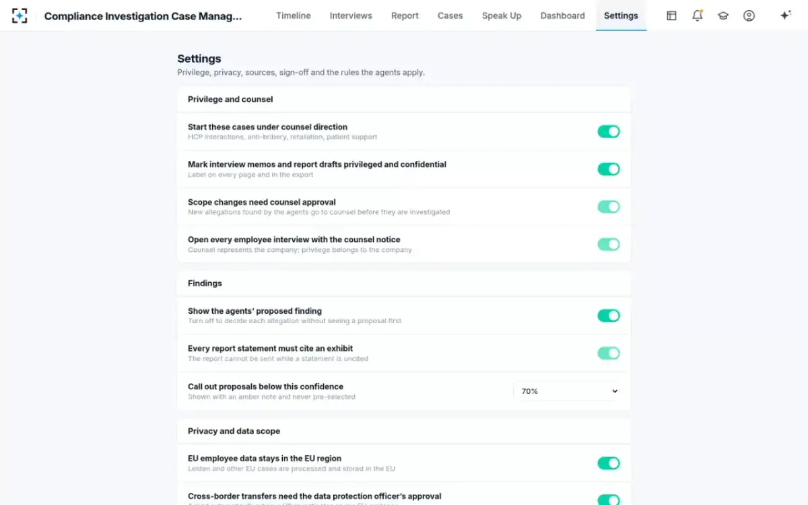Click 'Privilege, privacy, sources, sign-off' subtitle
Viewport: 808px width, 505px height.
coord(301,72)
